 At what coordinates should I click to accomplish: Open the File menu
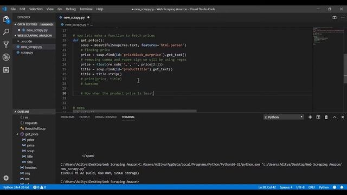[x=13, y=9]
